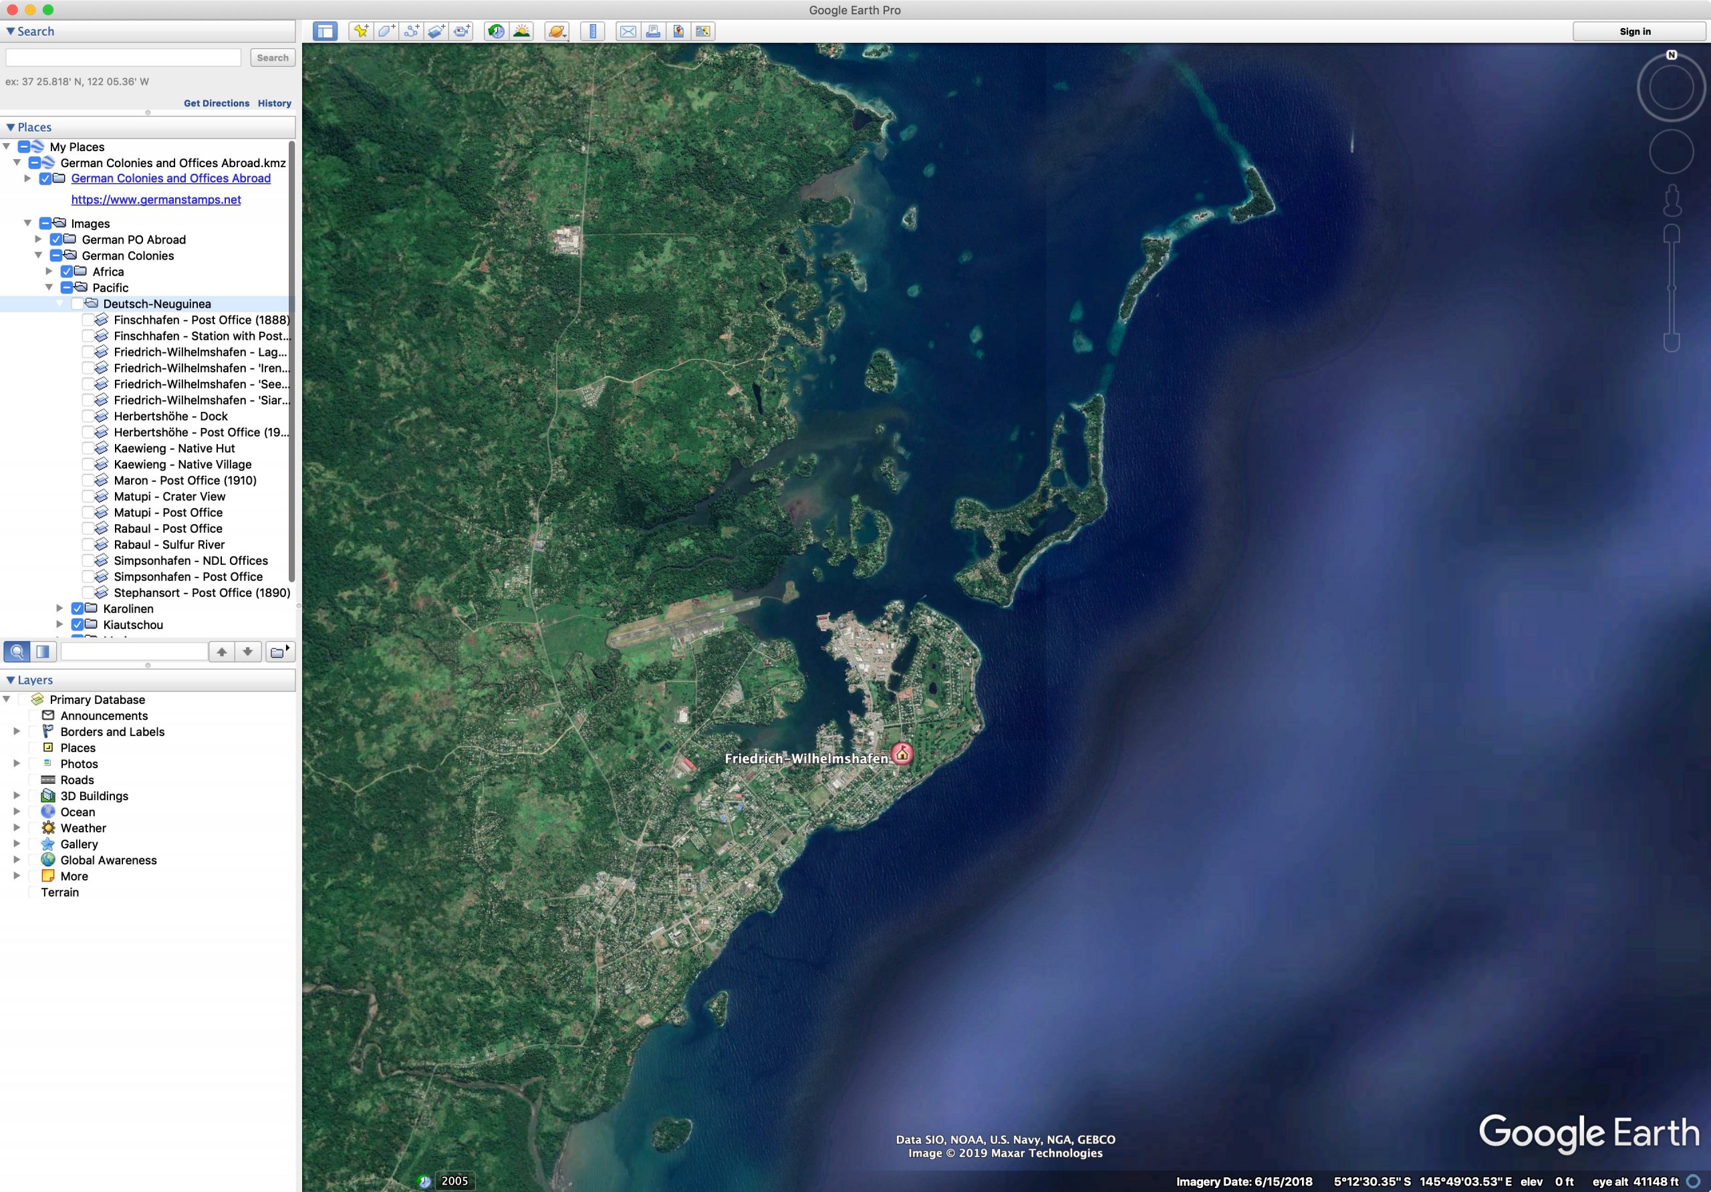Check the Deutsch-Neuguinea folder checkbox
The height and width of the screenshot is (1192, 1711).
78,304
